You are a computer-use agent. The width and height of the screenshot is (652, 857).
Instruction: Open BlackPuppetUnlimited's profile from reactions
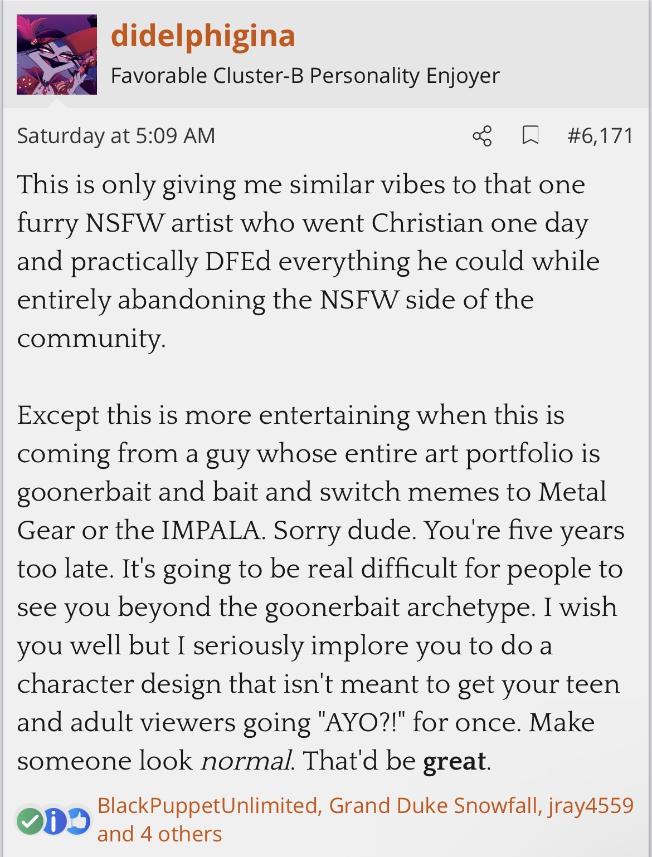[x=208, y=806]
